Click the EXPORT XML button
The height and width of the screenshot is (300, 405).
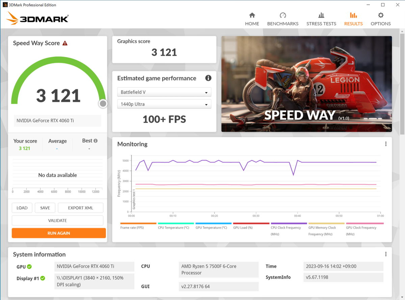pyautogui.click(x=80, y=208)
